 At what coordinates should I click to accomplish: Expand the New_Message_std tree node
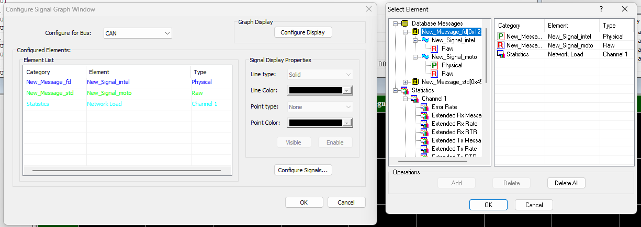coord(406,82)
